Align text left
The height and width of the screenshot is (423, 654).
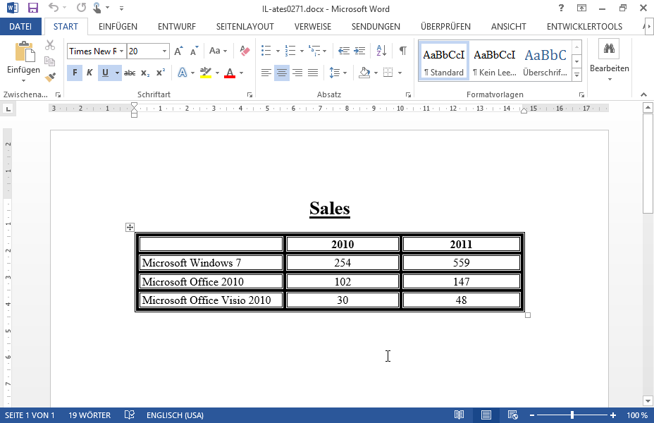(x=266, y=73)
